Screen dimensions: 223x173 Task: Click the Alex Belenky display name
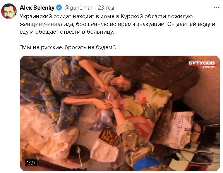[x=37, y=8]
